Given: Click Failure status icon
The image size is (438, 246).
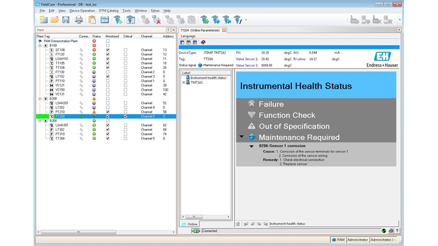Looking at the screenshot, I should pyautogui.click(x=252, y=104).
